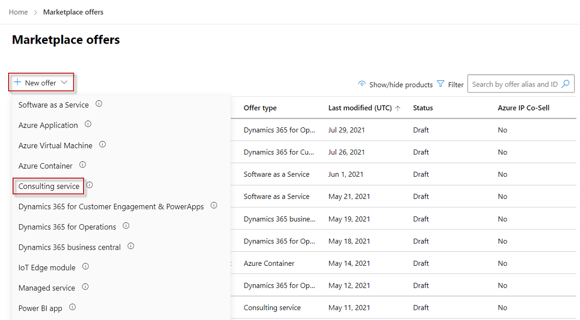Select Consulting service from the menu
This screenshot has height=320, width=580.
point(49,186)
